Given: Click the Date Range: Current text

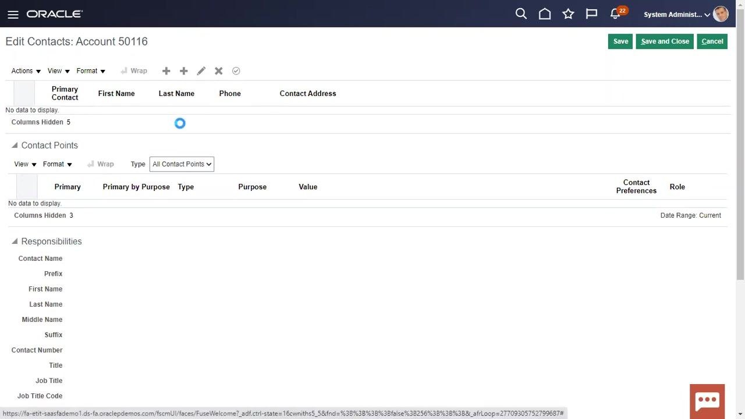Looking at the screenshot, I should pos(690,215).
